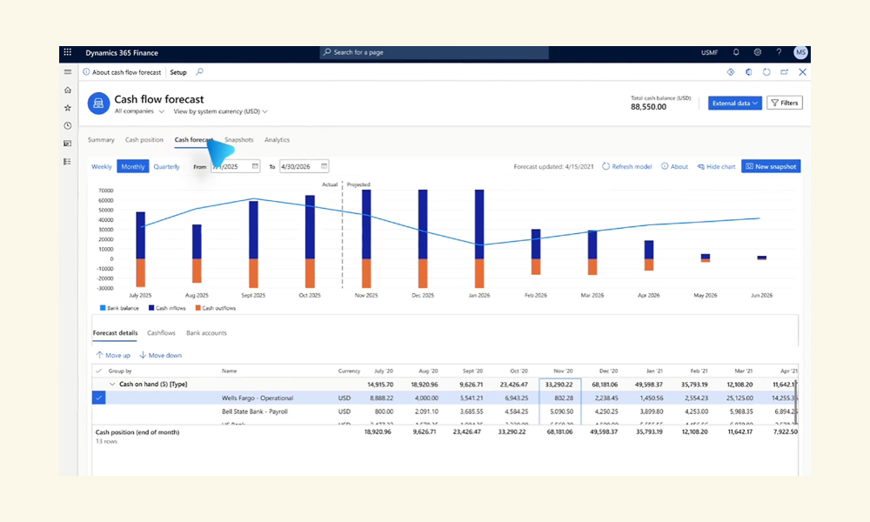Click Search for a page box

(434, 52)
